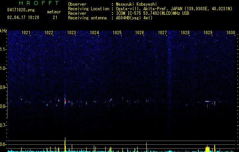Click the HROFFT title text
Screen dimensions: 239x152
click(x=39, y=3)
